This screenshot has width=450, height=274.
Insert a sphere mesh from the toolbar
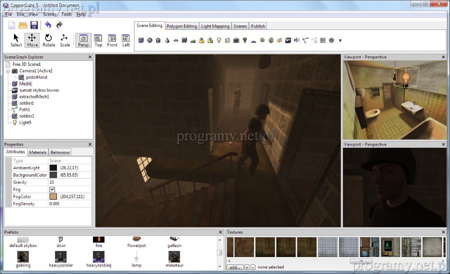149,40
